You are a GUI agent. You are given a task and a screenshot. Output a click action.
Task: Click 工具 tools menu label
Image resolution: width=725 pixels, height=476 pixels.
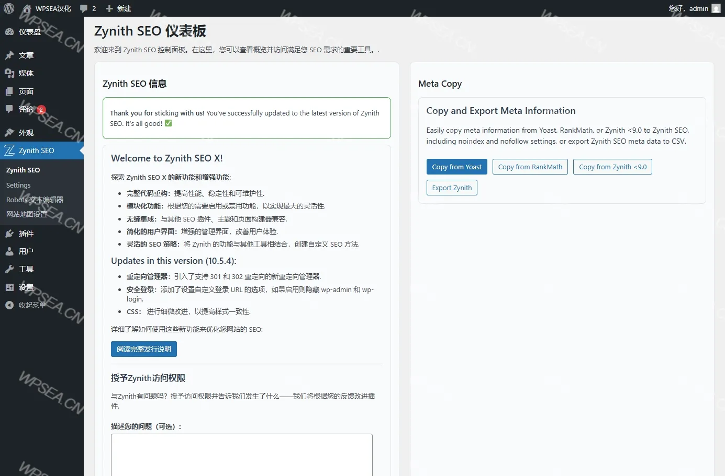point(26,269)
